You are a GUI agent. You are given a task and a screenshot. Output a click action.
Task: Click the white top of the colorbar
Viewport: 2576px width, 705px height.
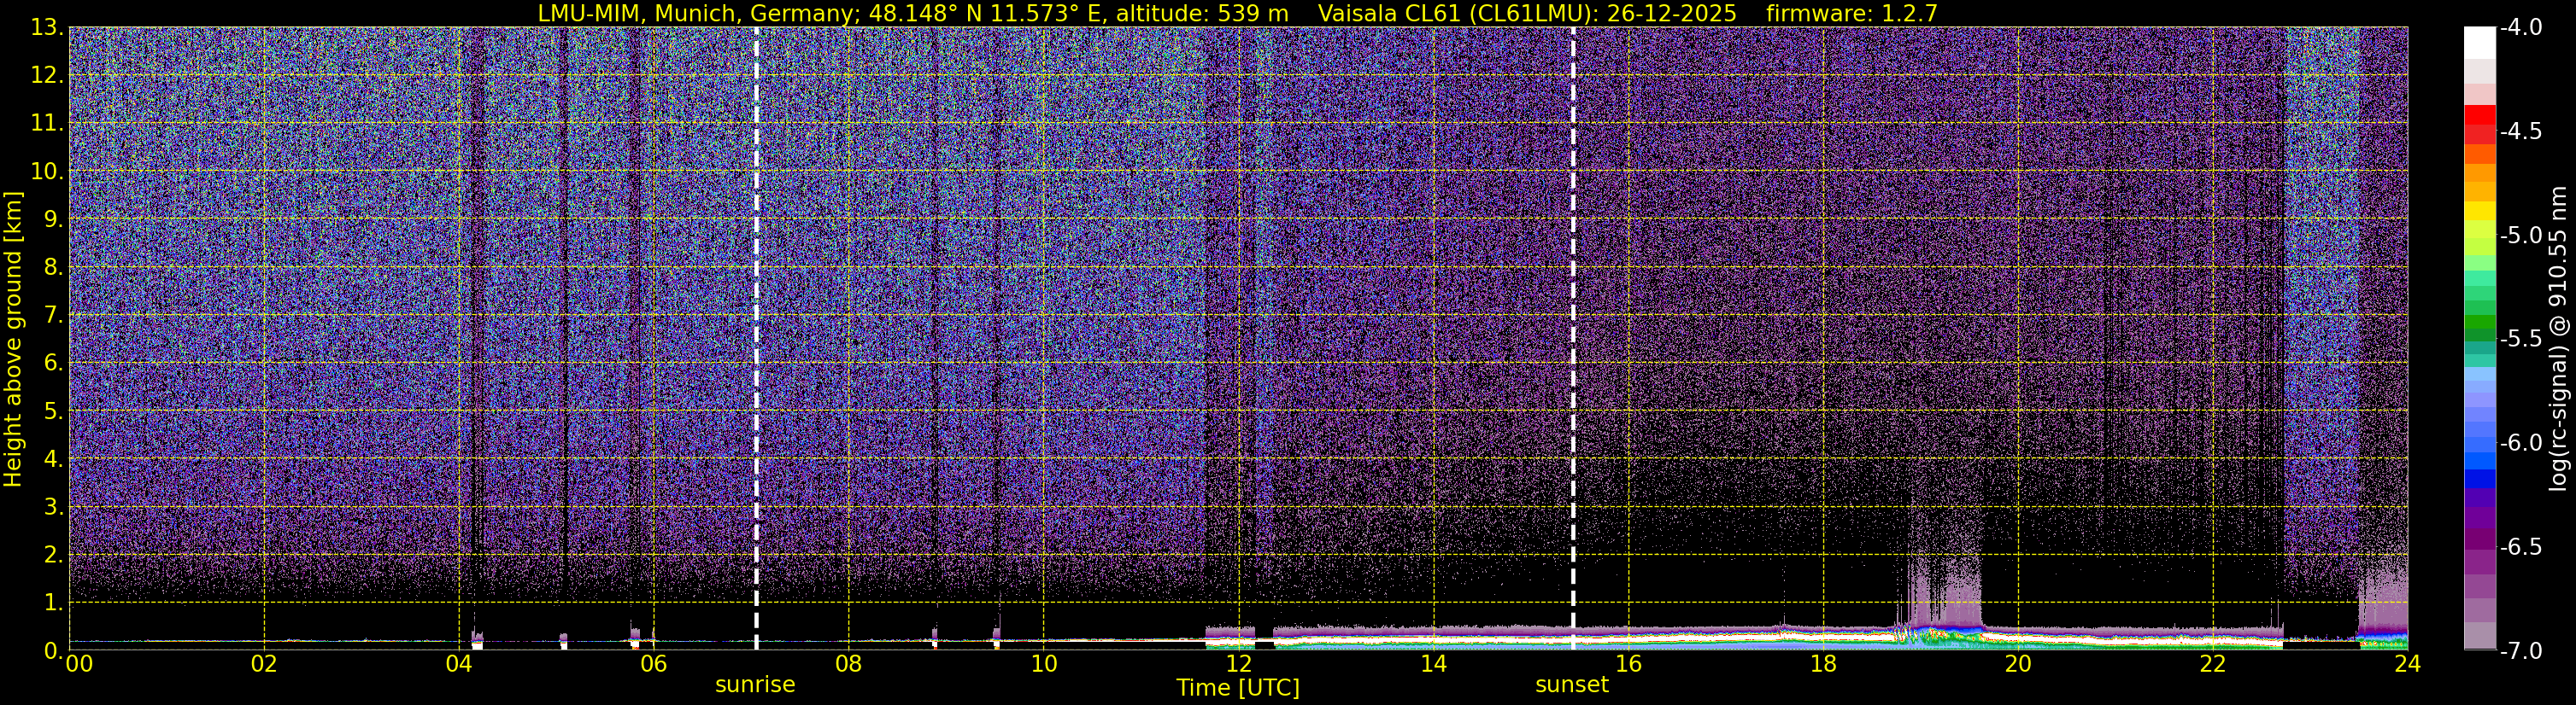(x=2480, y=42)
